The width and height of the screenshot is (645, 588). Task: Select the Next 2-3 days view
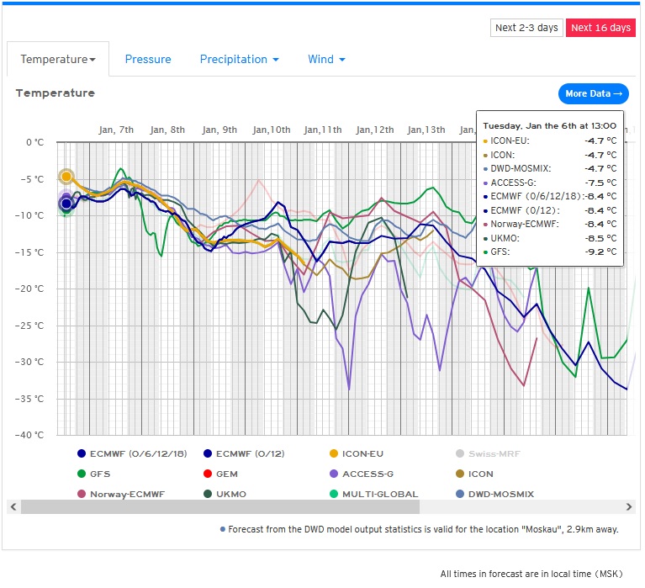click(526, 28)
